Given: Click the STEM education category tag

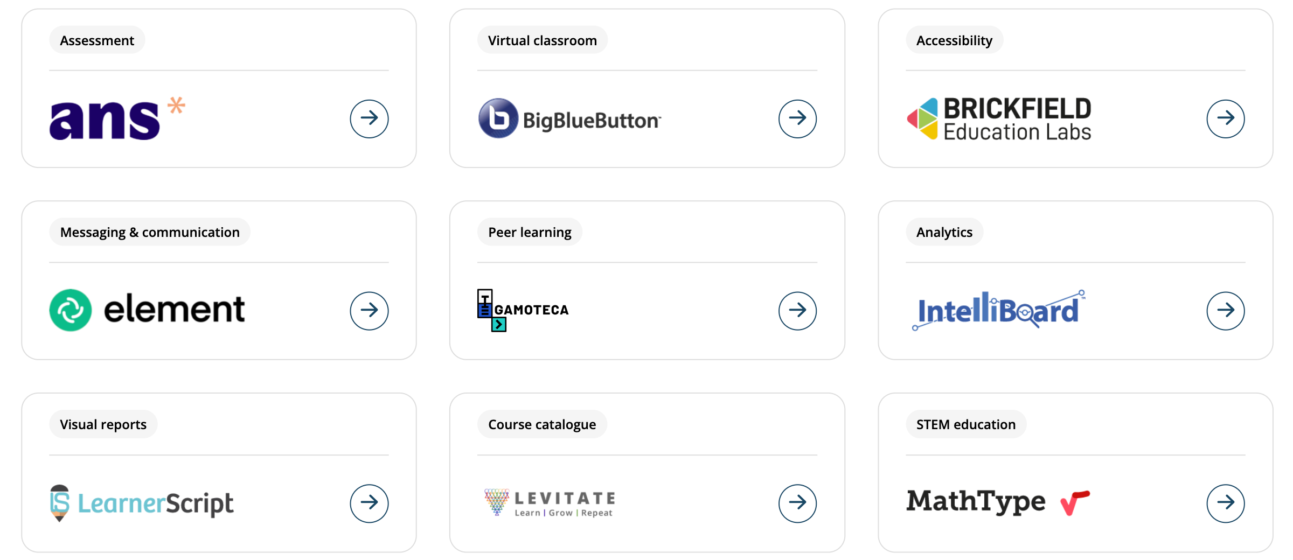Looking at the screenshot, I should pos(965,424).
